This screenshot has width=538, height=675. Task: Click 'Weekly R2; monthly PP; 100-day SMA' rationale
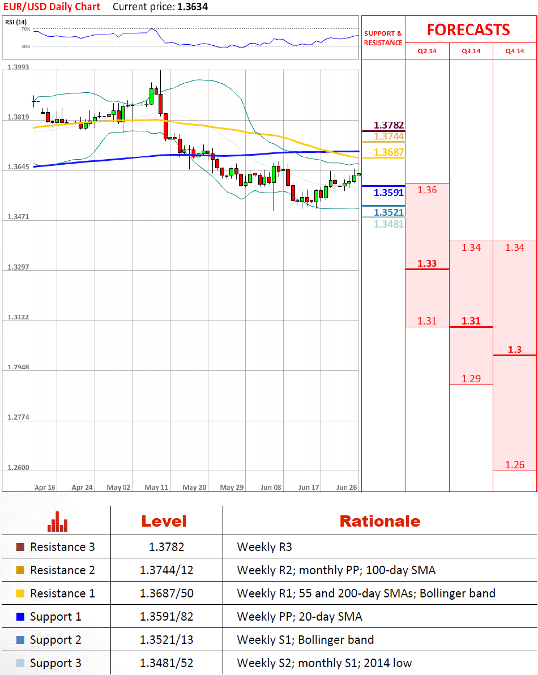tap(336, 570)
